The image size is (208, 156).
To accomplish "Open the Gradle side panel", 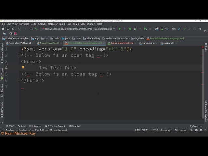I will 206,47.
